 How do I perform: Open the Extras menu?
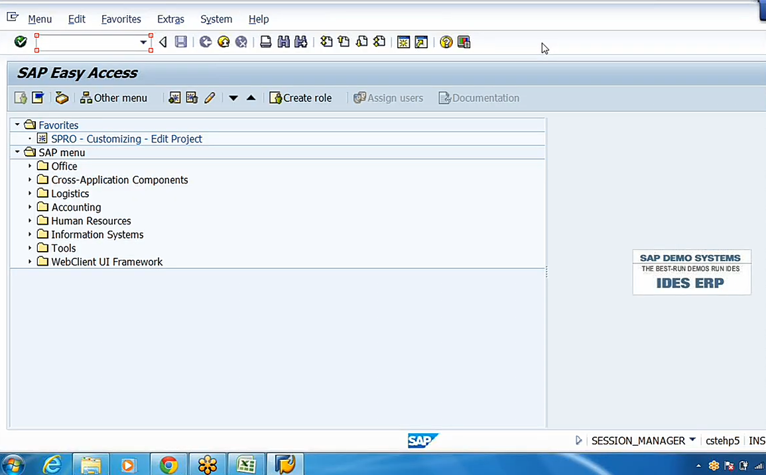tap(170, 19)
